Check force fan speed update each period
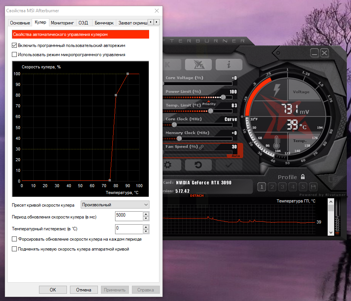351x301 pixels. 14,239
